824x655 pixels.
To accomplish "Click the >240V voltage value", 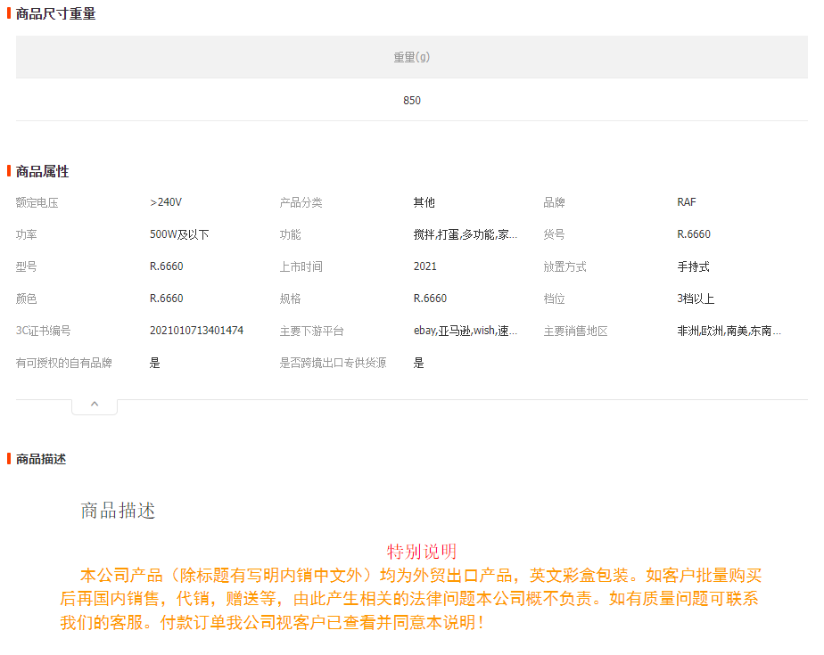I will tap(166, 202).
